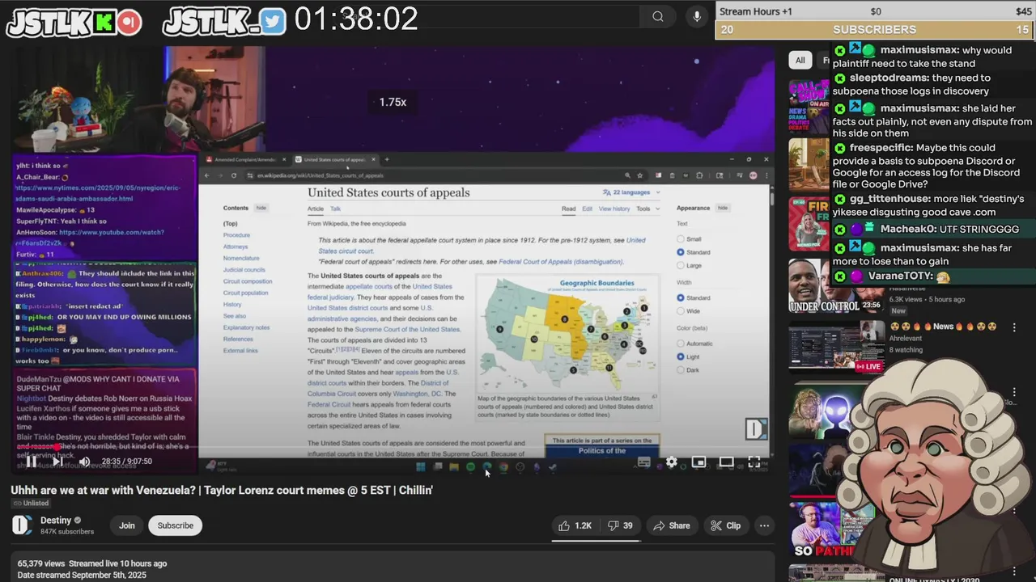Open the three-dot more actions menu
Image resolution: width=1036 pixels, height=582 pixels.
point(764,525)
